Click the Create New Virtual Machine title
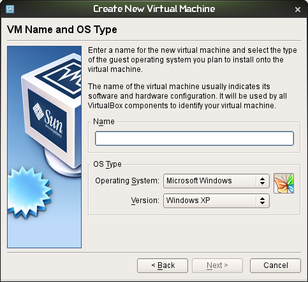The image size is (308, 282). (x=154, y=9)
